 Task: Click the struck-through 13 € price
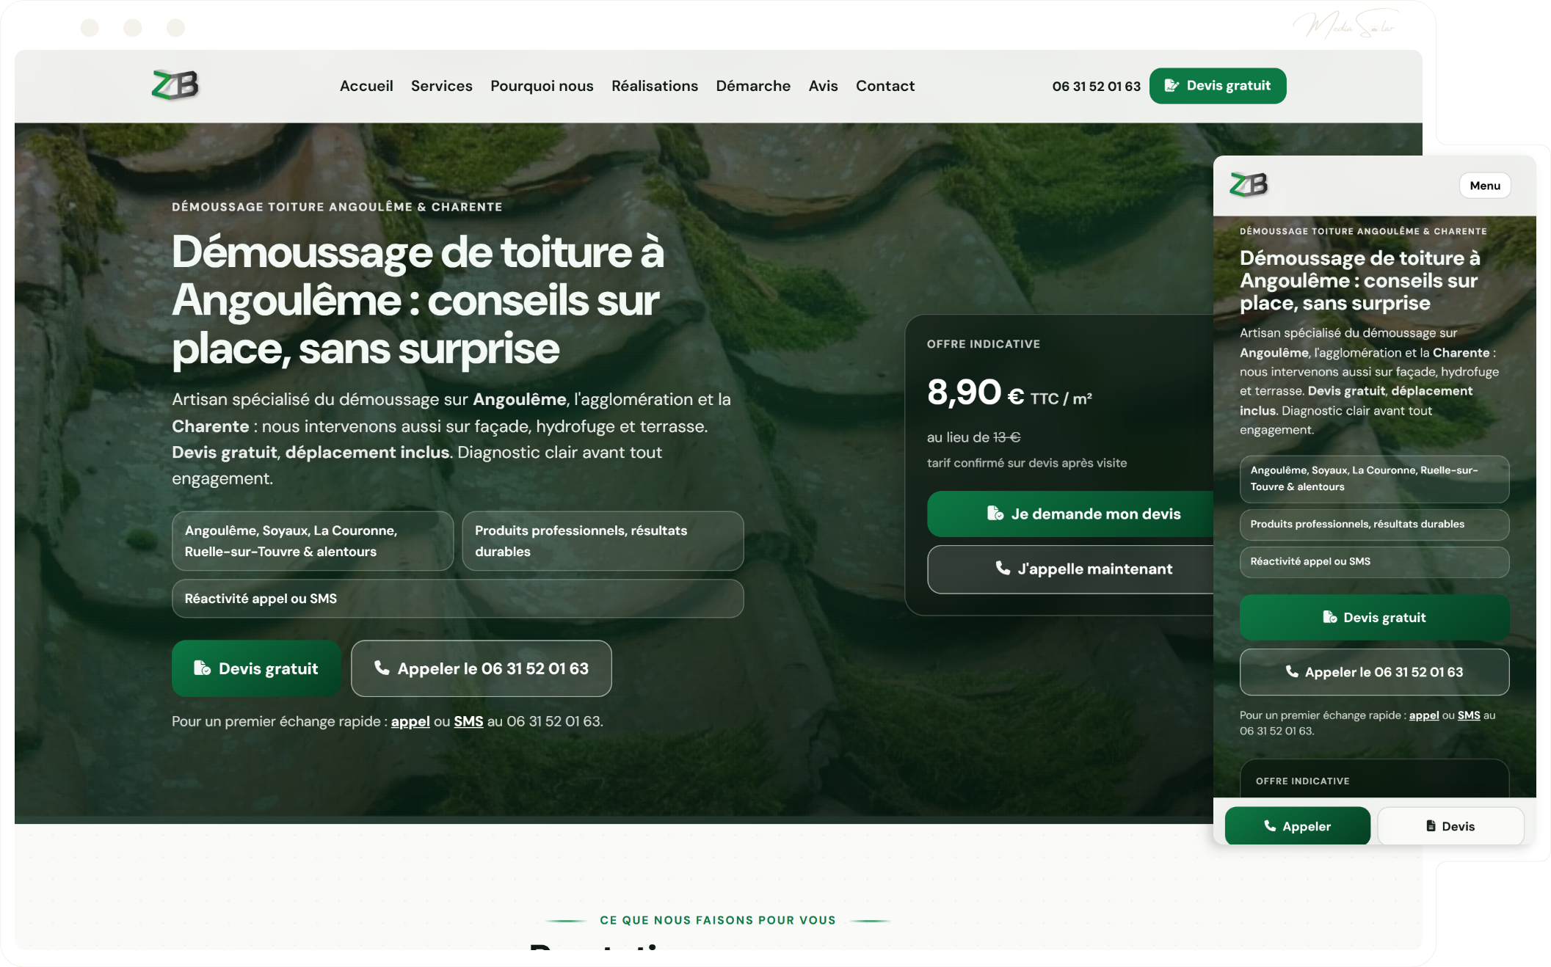(x=1007, y=437)
